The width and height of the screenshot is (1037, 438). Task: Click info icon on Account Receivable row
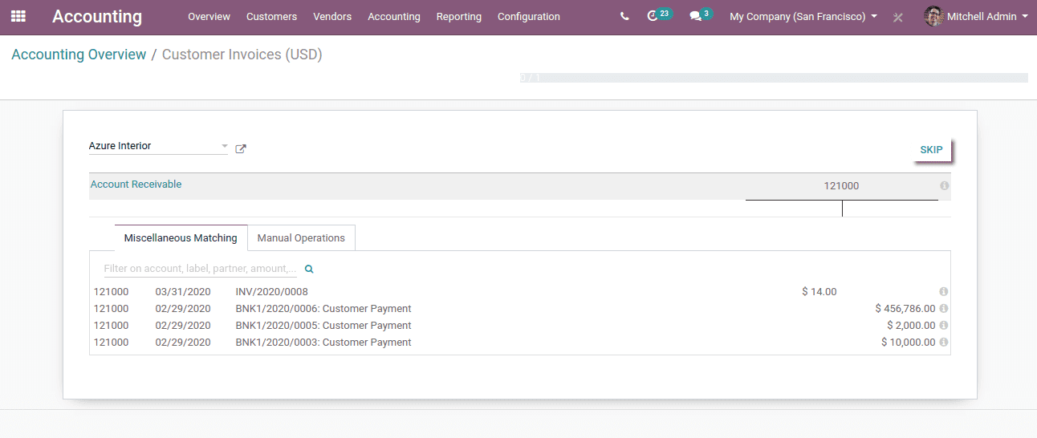tap(944, 186)
